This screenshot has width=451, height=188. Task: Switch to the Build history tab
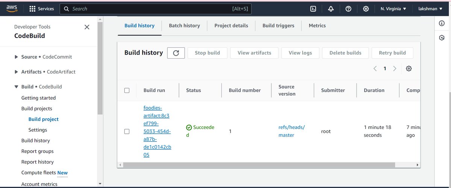(x=139, y=26)
